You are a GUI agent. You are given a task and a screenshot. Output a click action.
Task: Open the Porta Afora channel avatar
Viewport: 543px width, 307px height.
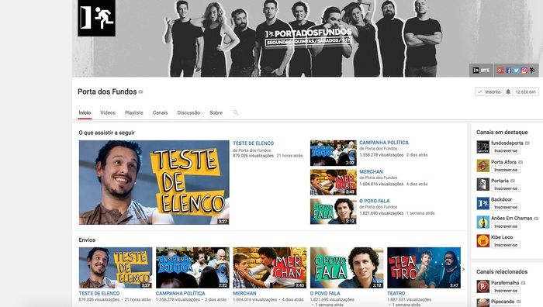coord(482,165)
